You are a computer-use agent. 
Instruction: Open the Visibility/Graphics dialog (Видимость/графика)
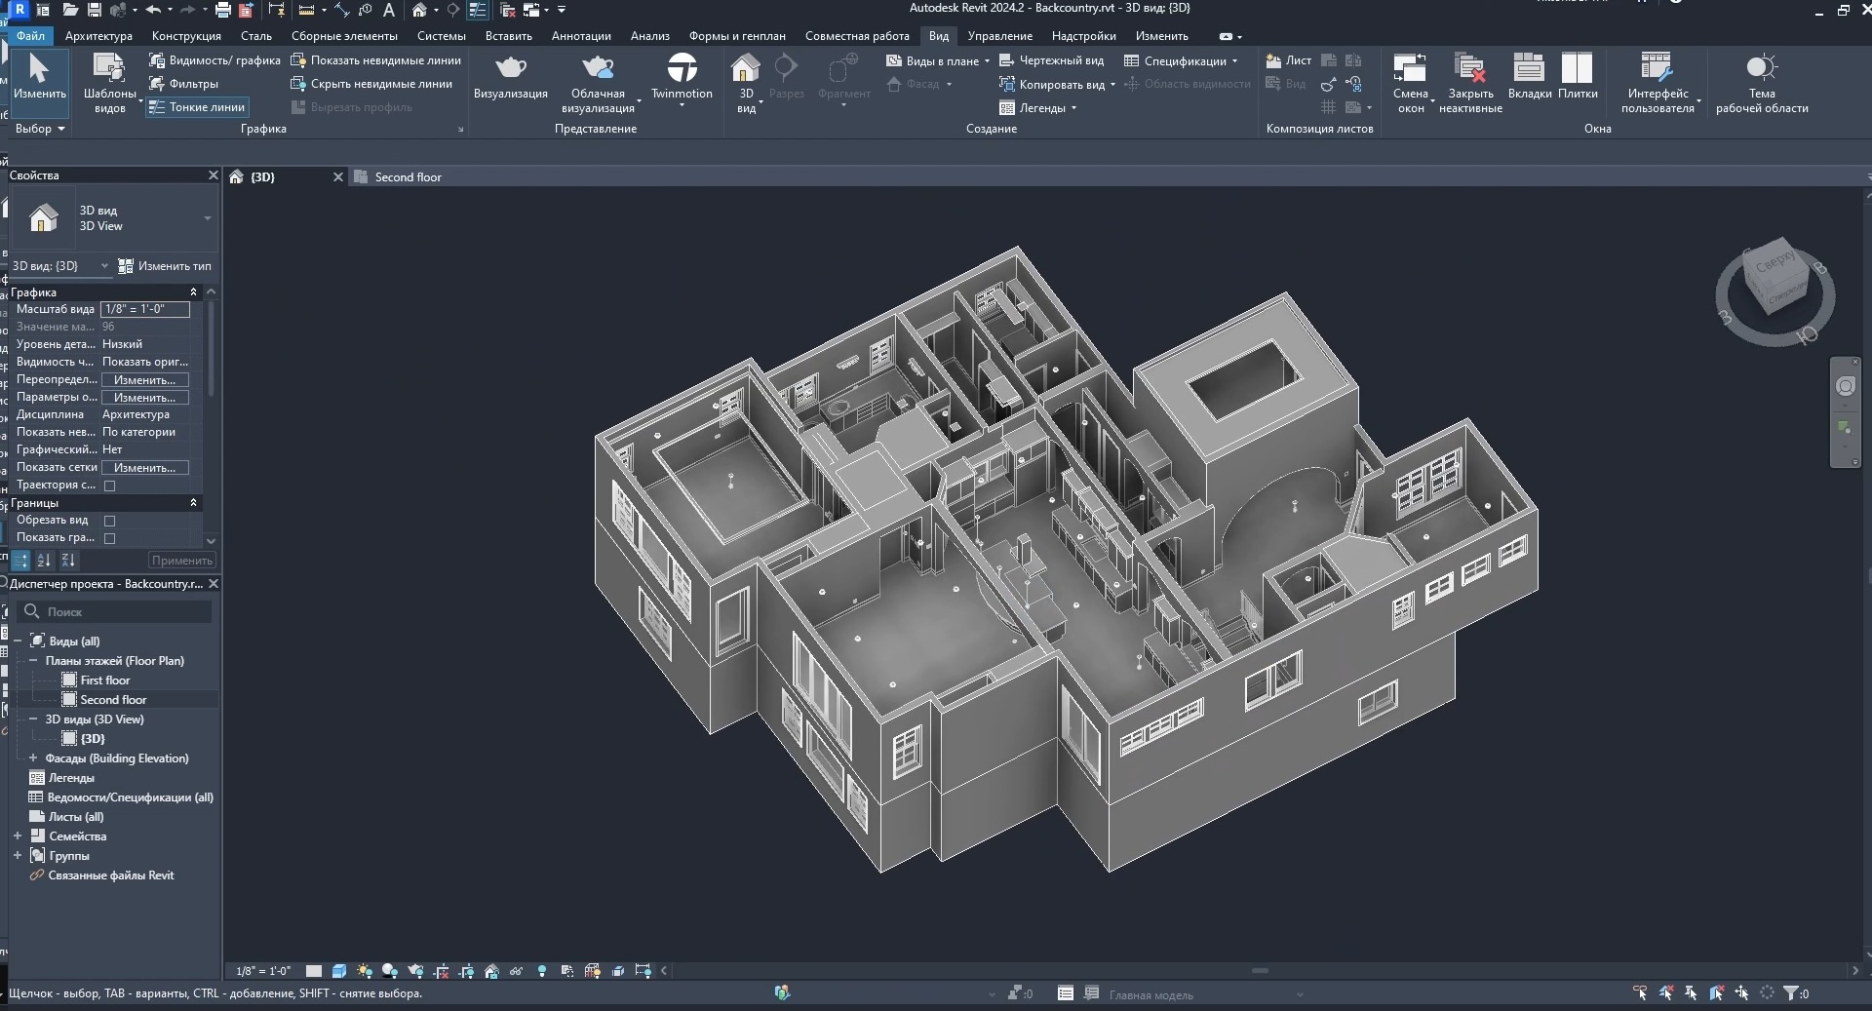click(x=215, y=60)
